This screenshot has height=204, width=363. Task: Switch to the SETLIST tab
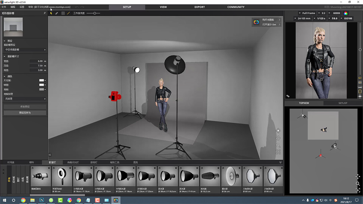[x=343, y=103]
